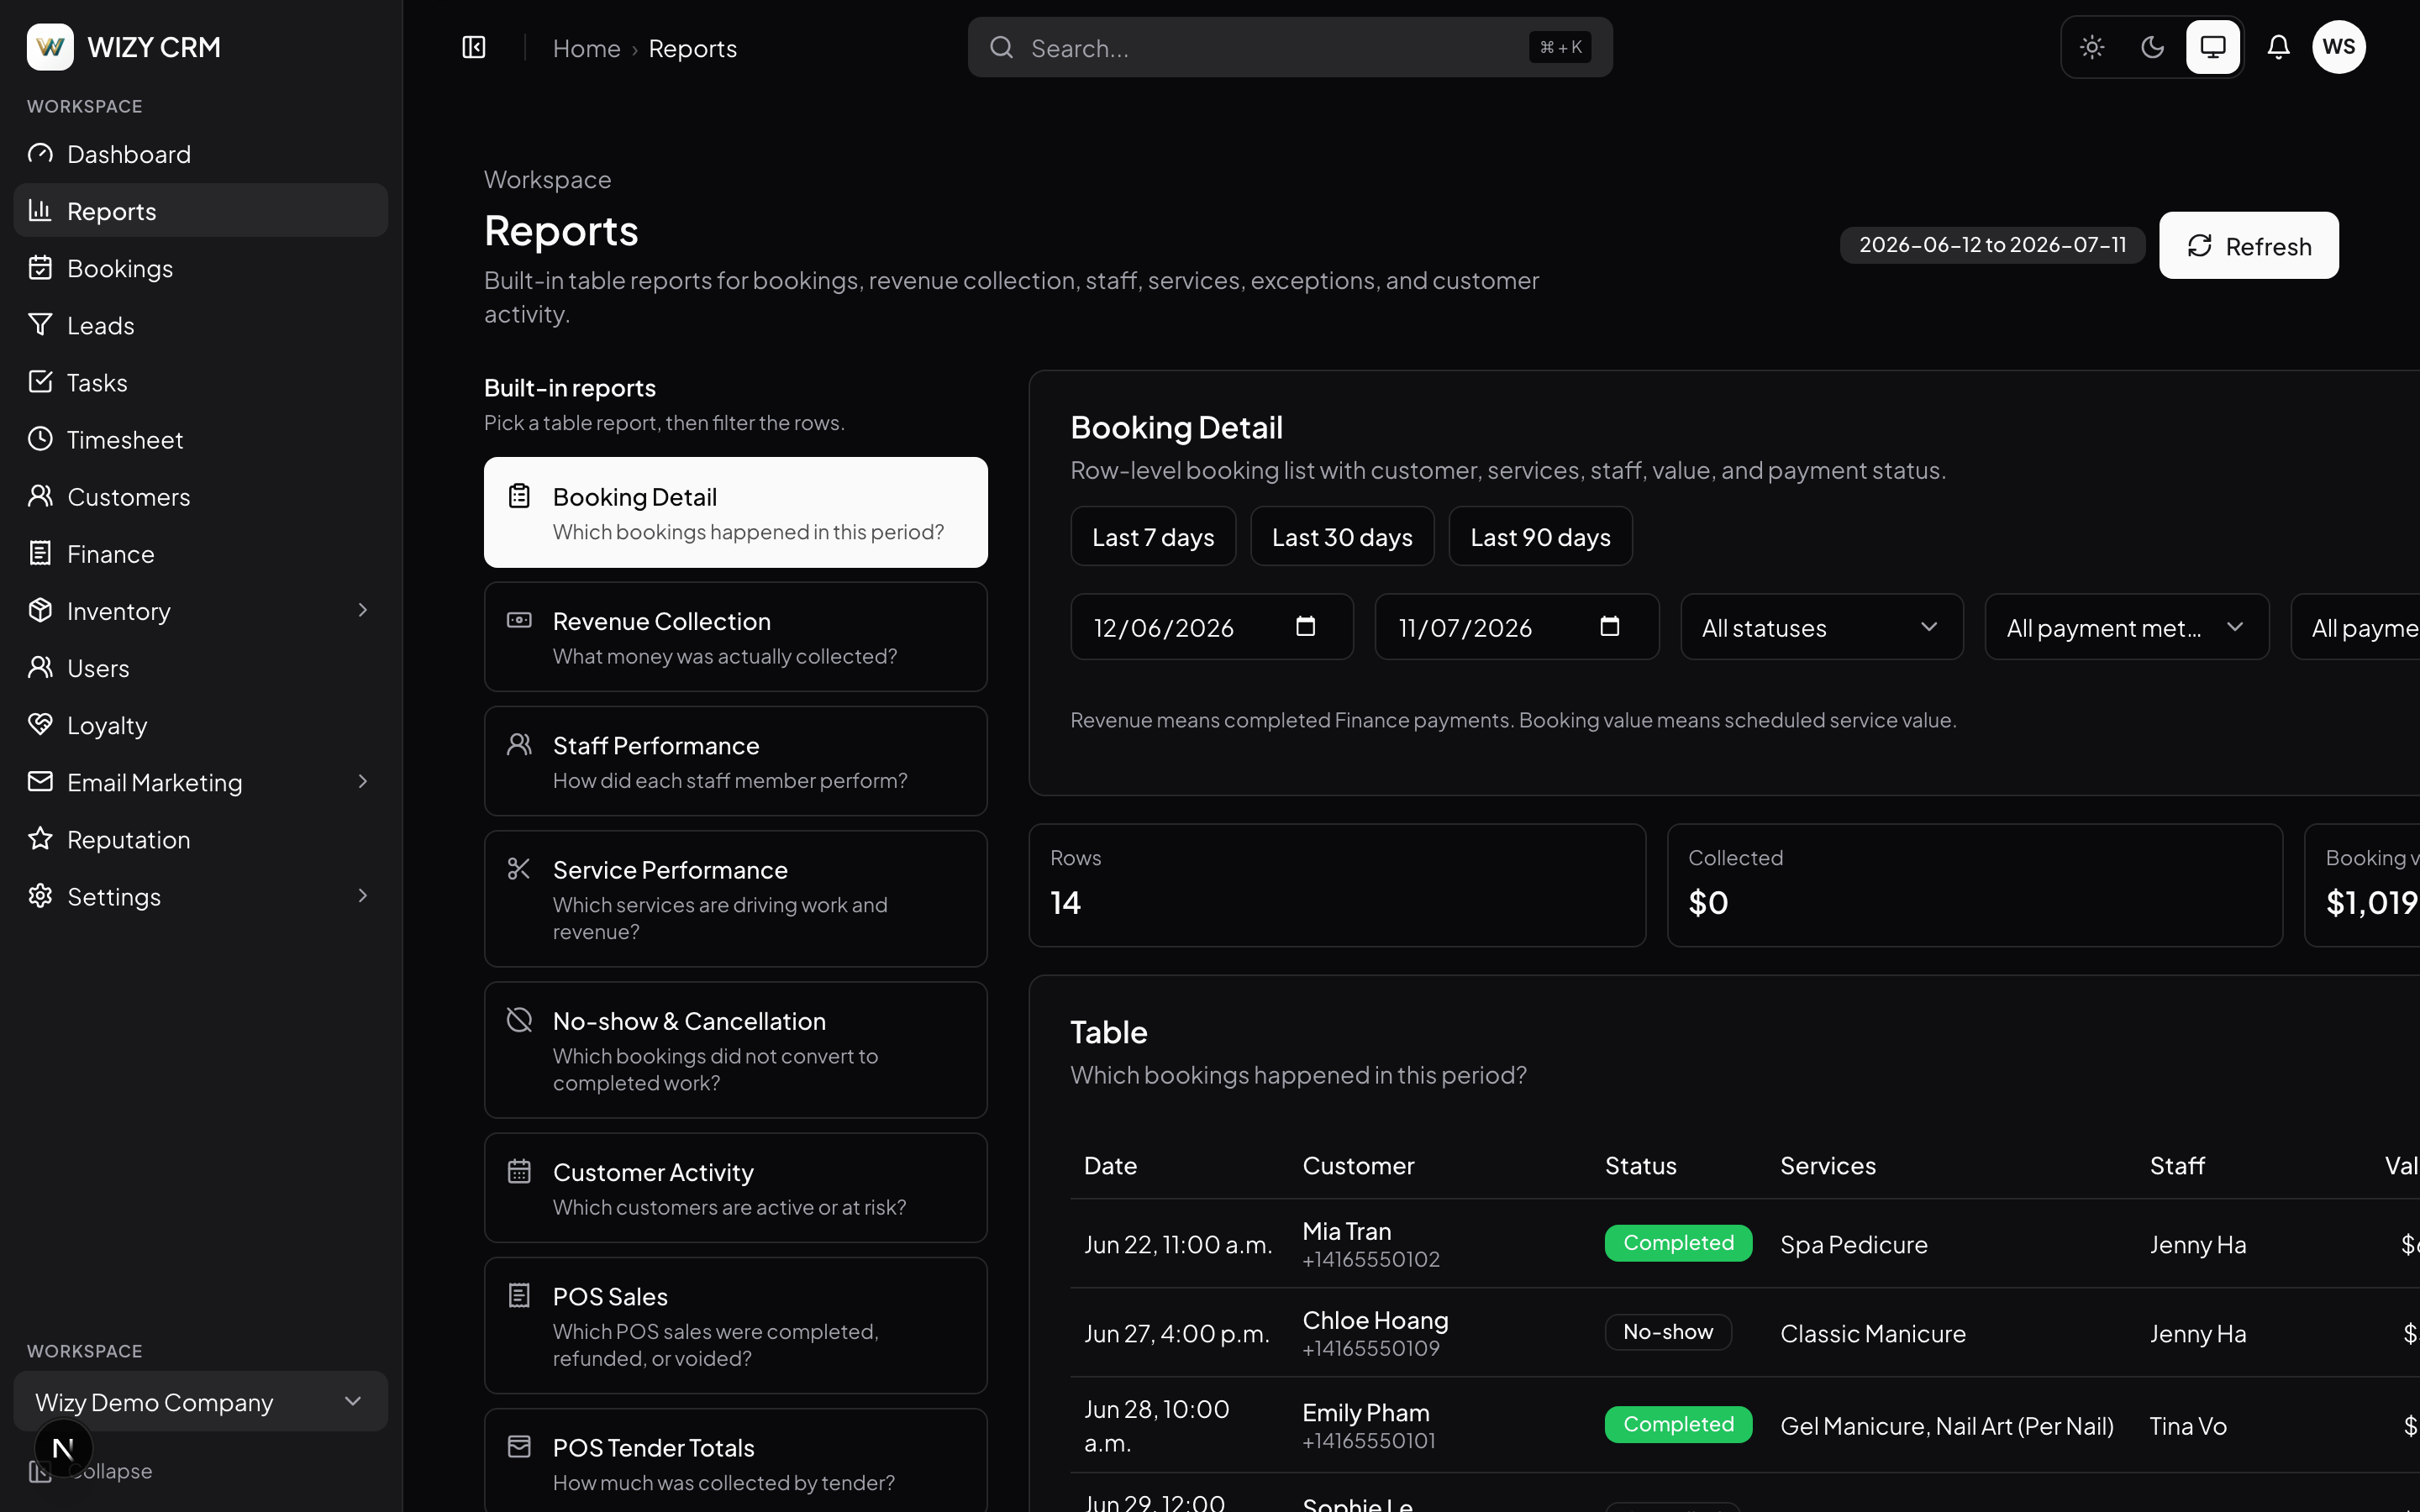Open the end date calendar picker icon
Screen dimensions: 2420x1512
click(x=1609, y=626)
